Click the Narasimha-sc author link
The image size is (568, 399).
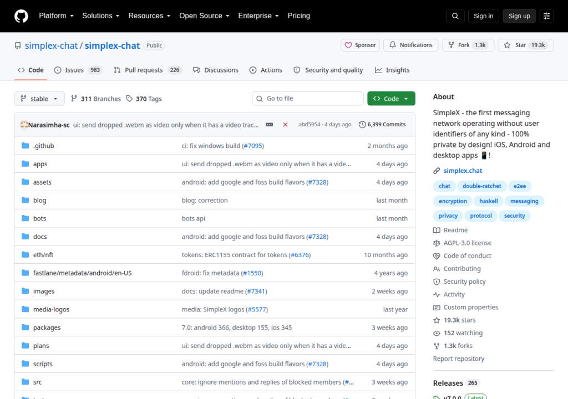click(x=49, y=125)
